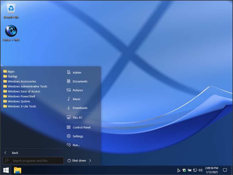
Task: Open the Windows Accessories folder
Action: pyautogui.click(x=20, y=81)
